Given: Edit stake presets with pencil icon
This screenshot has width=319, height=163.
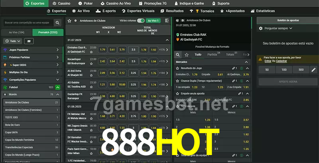Looking at the screenshot, I should (x=313, y=70).
